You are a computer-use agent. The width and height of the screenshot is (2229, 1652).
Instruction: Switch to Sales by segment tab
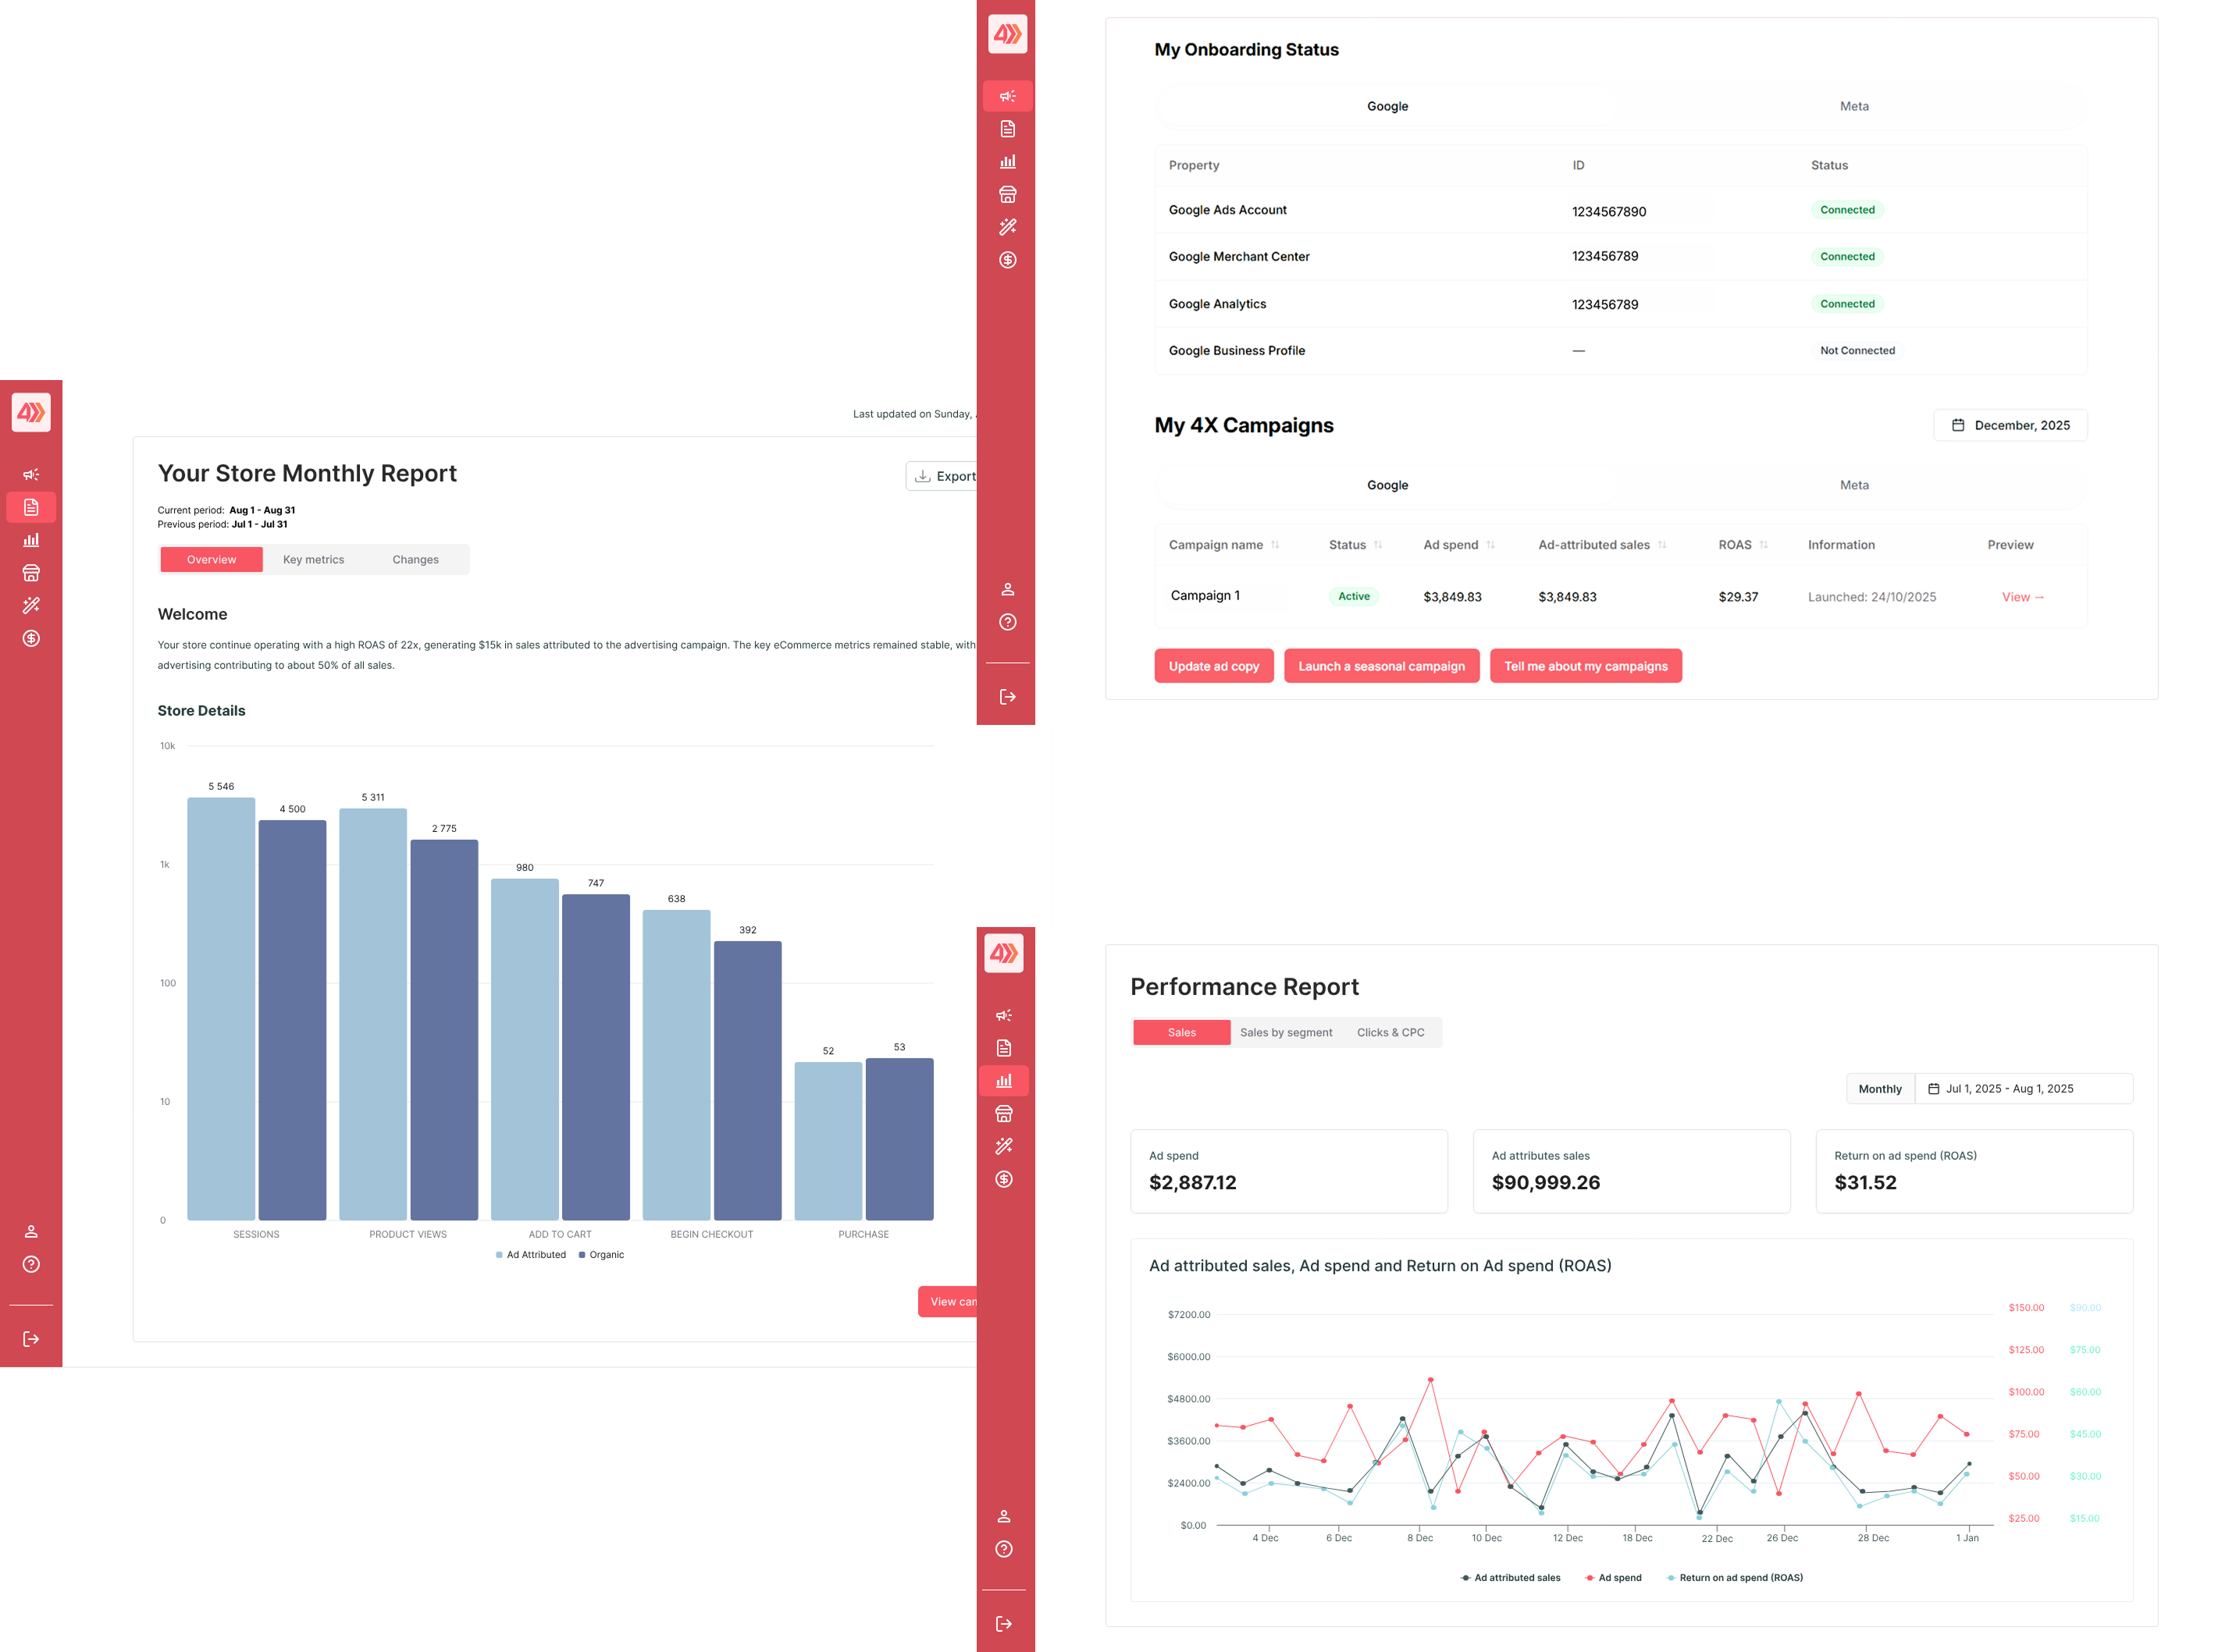click(x=1286, y=1033)
